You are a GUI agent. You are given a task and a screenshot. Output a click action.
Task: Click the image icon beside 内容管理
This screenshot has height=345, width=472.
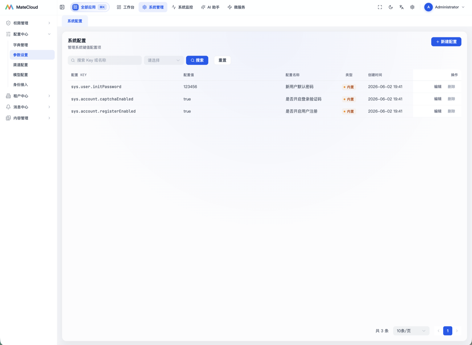[x=8, y=118]
